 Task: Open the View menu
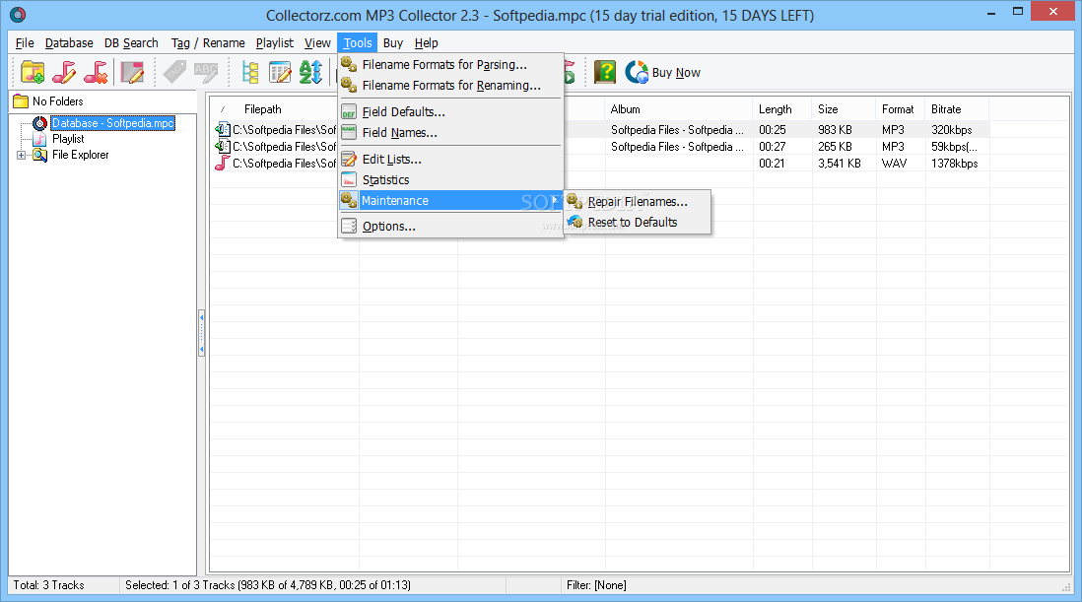point(317,42)
